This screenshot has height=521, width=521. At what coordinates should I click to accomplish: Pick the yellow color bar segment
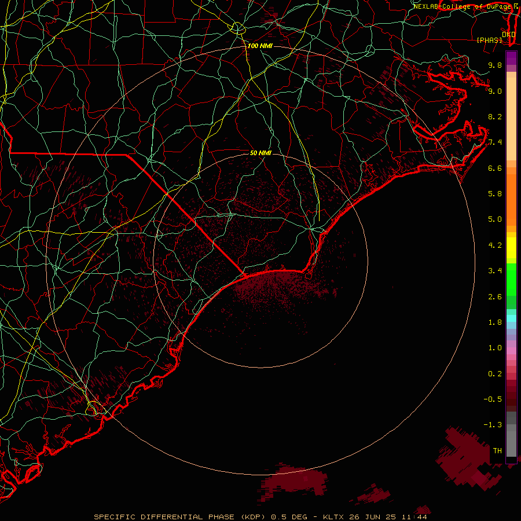(x=511, y=248)
